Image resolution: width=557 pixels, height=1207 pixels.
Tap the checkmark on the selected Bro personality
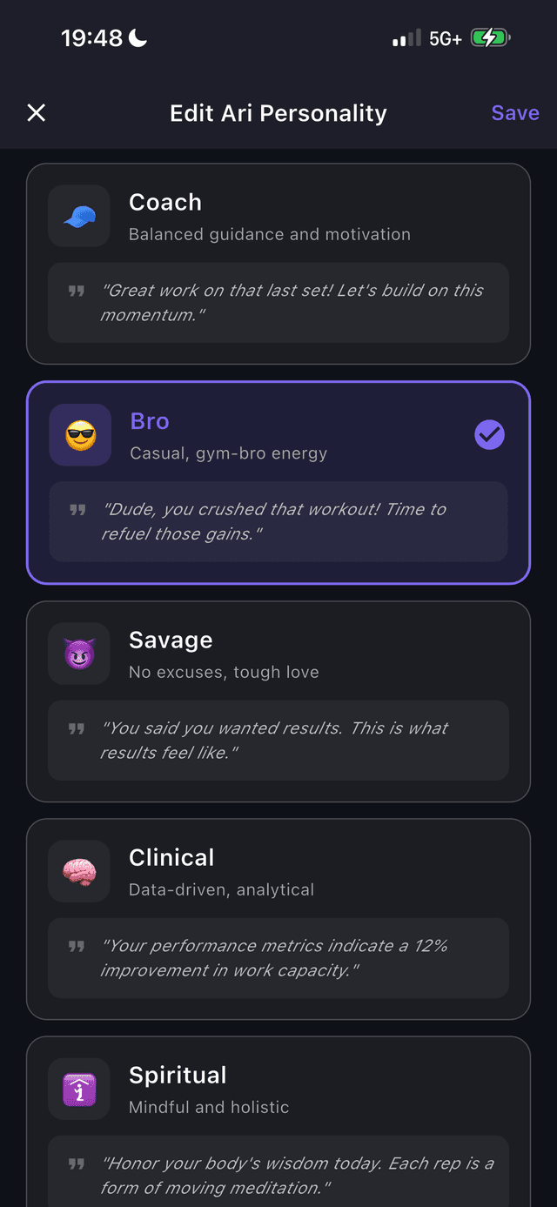[489, 433]
